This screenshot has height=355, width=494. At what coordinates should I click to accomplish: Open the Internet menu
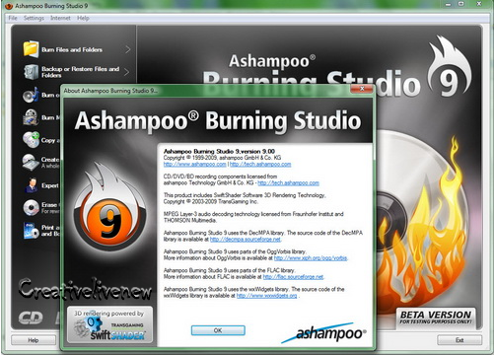click(60, 18)
